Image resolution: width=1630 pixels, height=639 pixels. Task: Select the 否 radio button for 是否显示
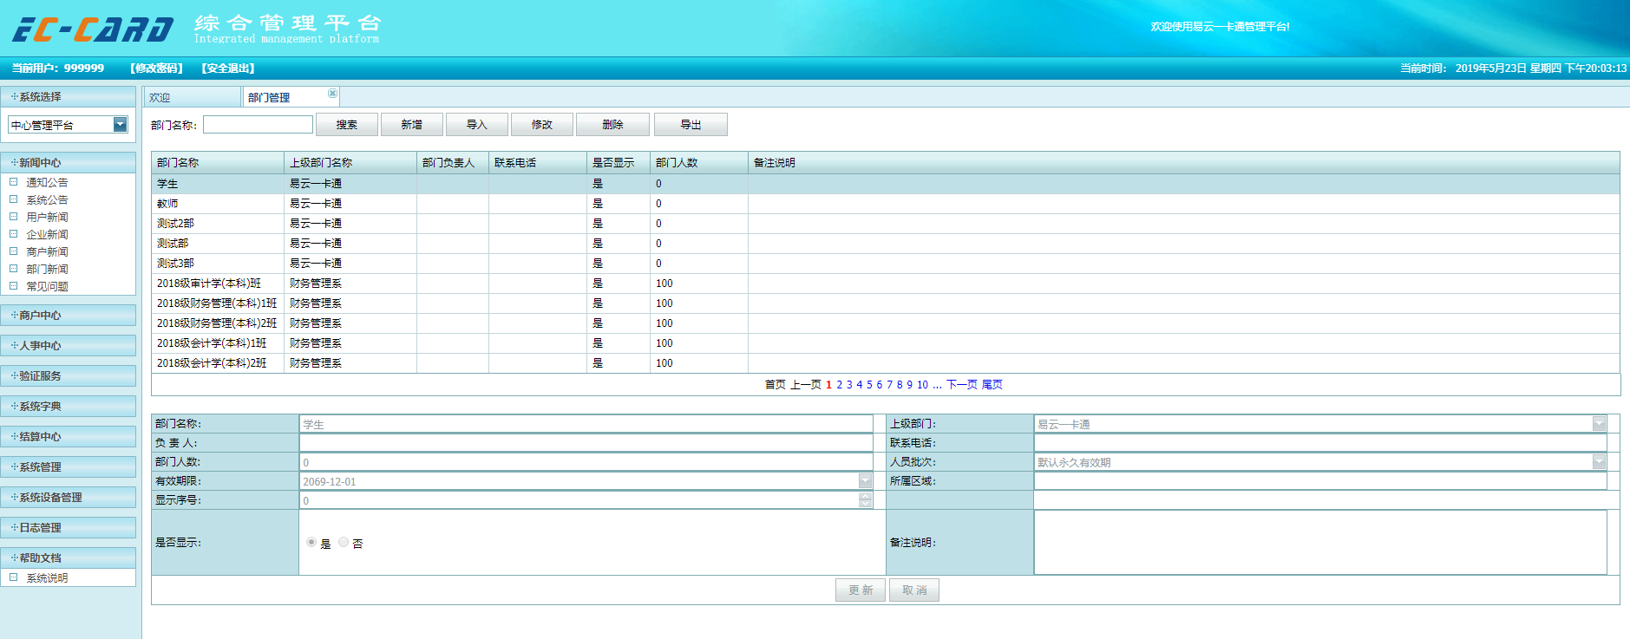pyautogui.click(x=344, y=542)
